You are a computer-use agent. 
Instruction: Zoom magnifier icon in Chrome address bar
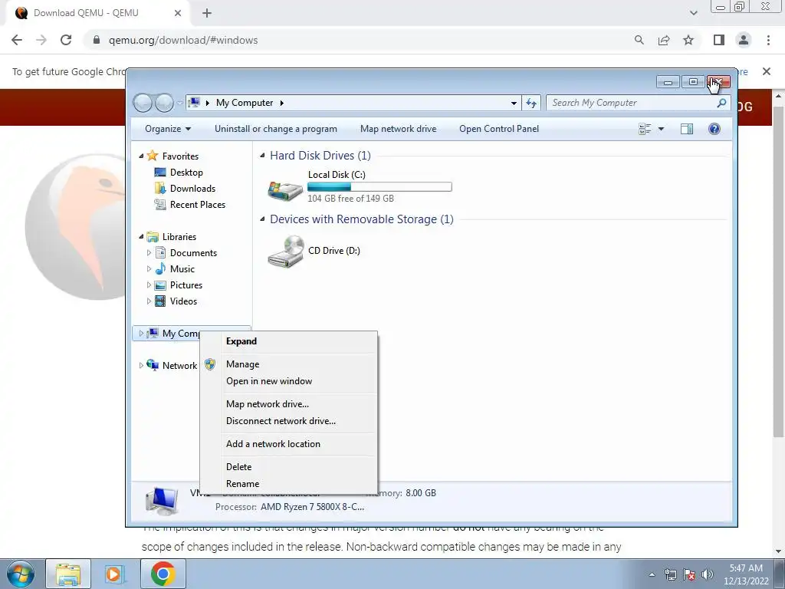[639, 40]
